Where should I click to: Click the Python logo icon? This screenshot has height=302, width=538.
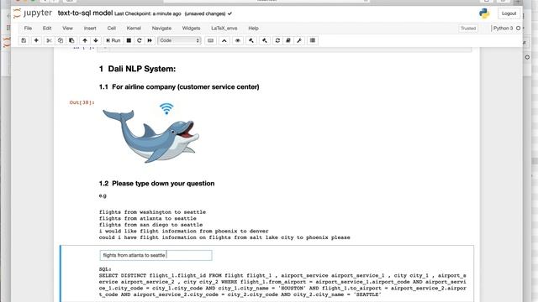coord(484,13)
